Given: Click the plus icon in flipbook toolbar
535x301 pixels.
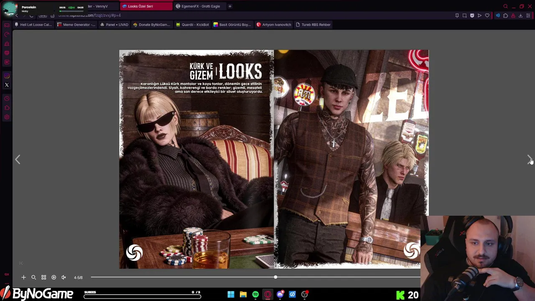Looking at the screenshot, I should (23, 277).
